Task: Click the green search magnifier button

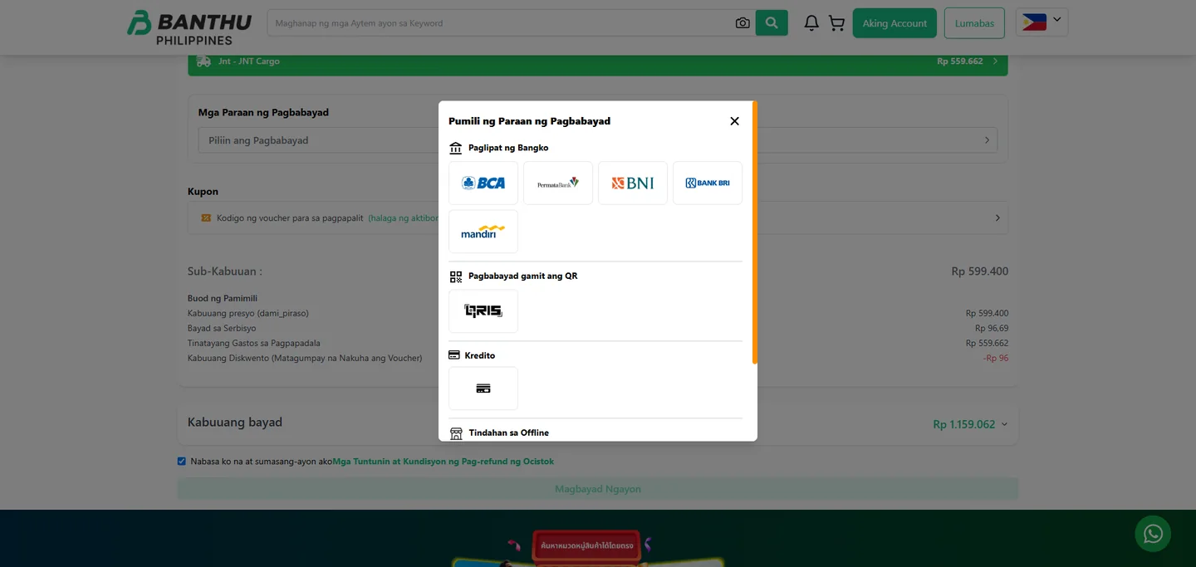Action: click(x=772, y=23)
